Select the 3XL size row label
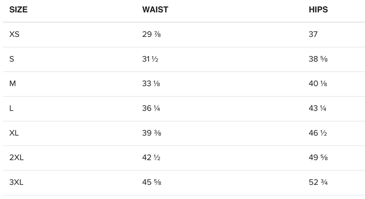365x199 pixels. click(x=16, y=183)
